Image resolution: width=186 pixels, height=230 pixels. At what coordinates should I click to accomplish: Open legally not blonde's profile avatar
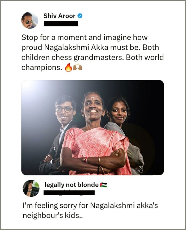click(x=31, y=188)
